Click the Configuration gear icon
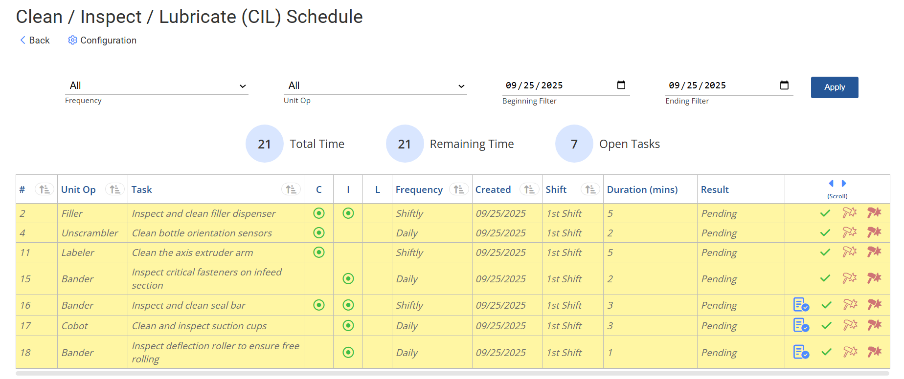Screen dimensions: 904x379 click(x=72, y=40)
